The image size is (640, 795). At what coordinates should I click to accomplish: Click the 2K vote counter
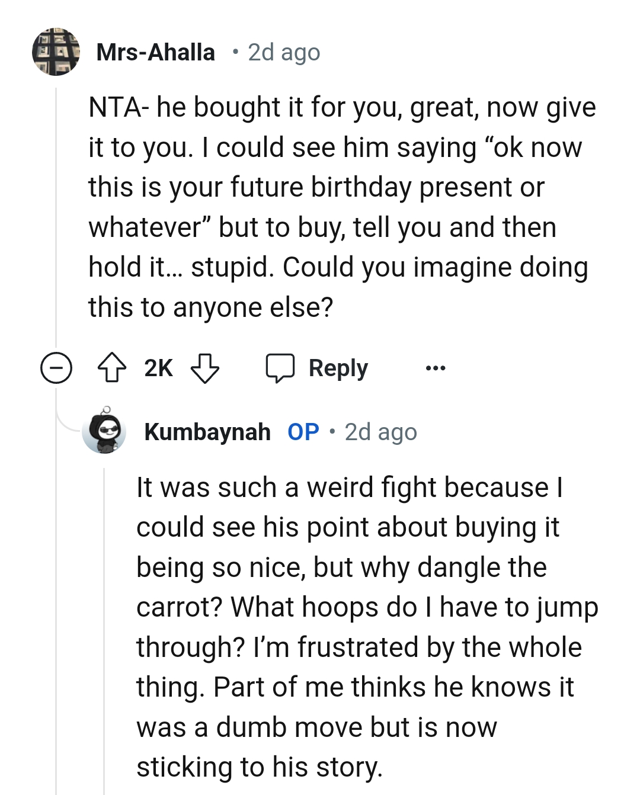157,368
